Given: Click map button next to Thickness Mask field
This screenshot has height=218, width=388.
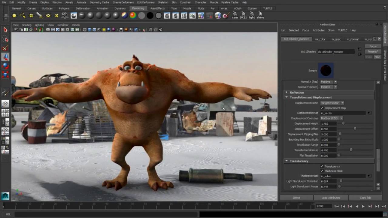Looking at the screenshot, I should [370, 176].
